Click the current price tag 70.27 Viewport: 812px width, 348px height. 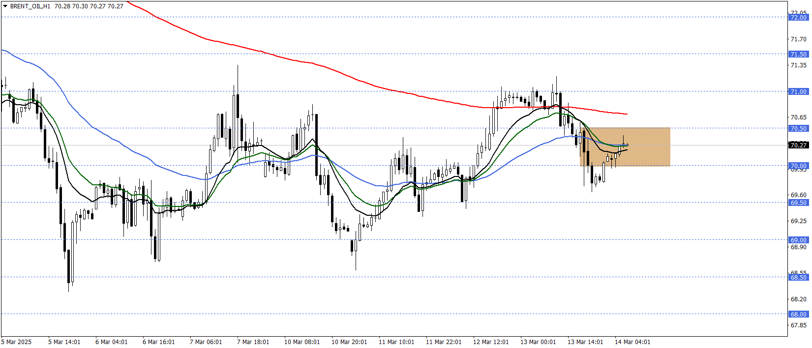click(798, 145)
